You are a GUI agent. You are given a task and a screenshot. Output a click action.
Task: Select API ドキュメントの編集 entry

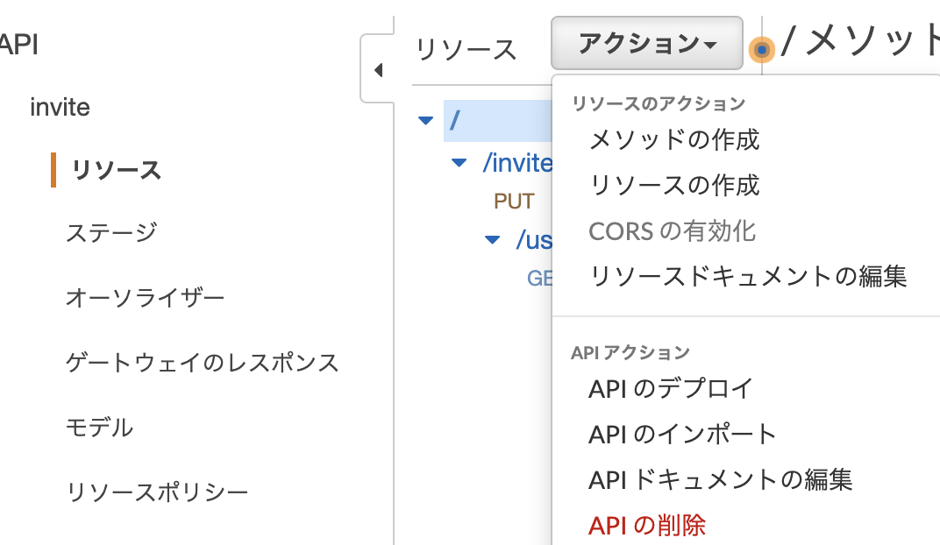[720, 479]
